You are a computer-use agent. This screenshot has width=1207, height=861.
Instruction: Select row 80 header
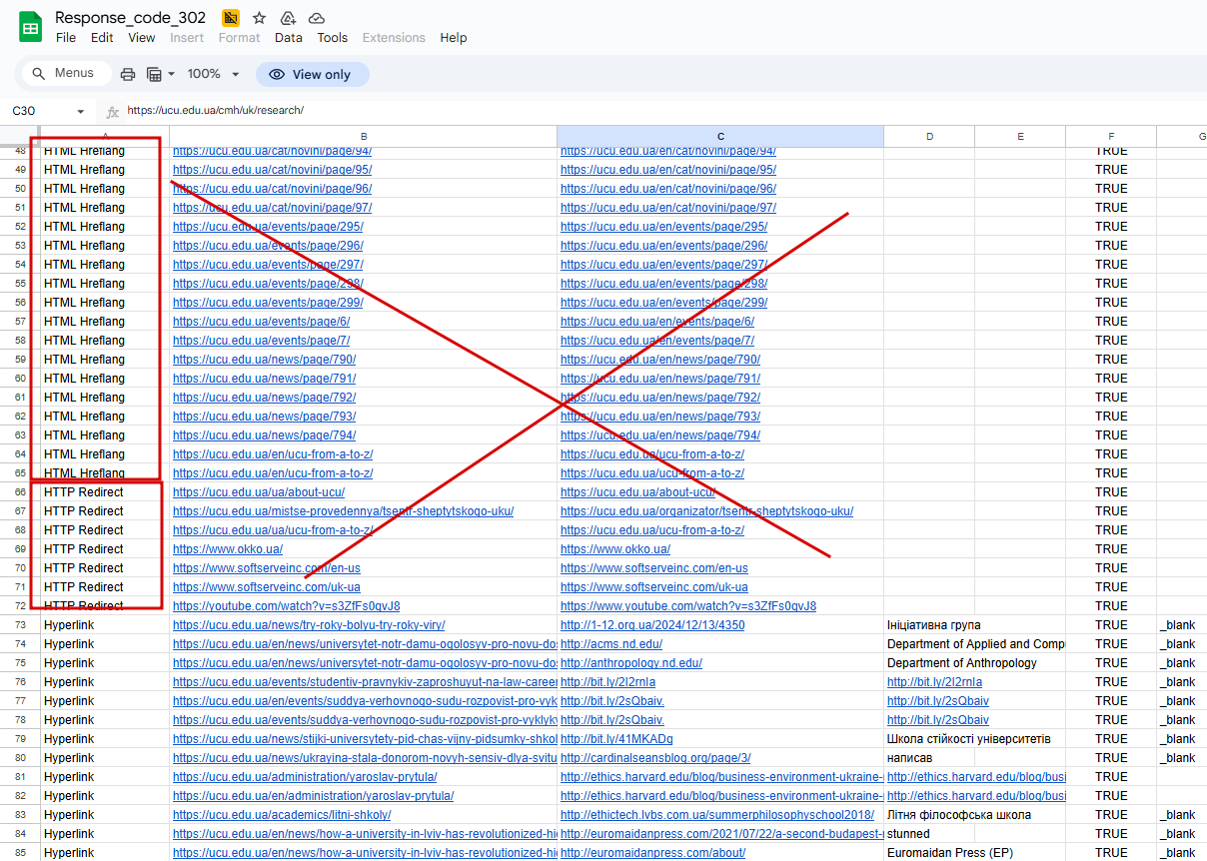pos(20,758)
